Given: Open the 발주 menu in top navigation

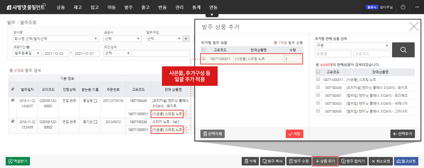Looking at the screenshot, I should pyautogui.click(x=129, y=7).
